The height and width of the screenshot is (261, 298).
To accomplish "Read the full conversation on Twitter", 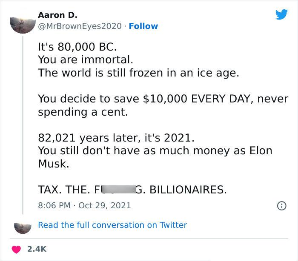I will click(112, 225).
